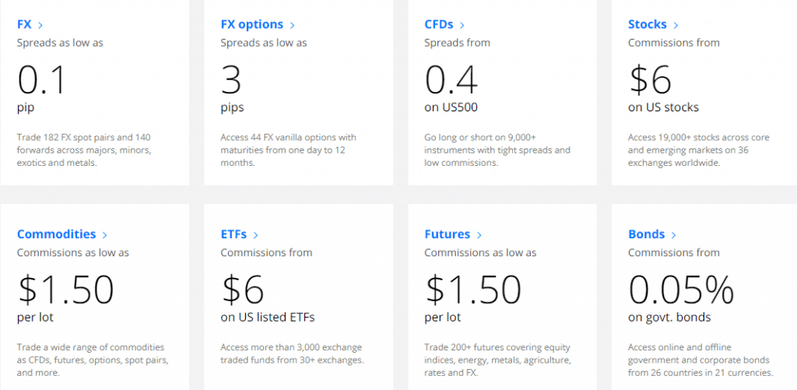
Task: Open the Commodities heading link
Action: point(56,234)
